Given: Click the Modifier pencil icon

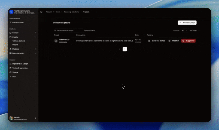Looking at the screenshot, I should (x=169, y=41).
